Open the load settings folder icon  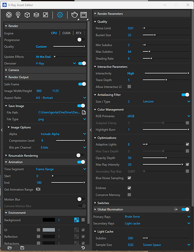[x=10, y=248]
